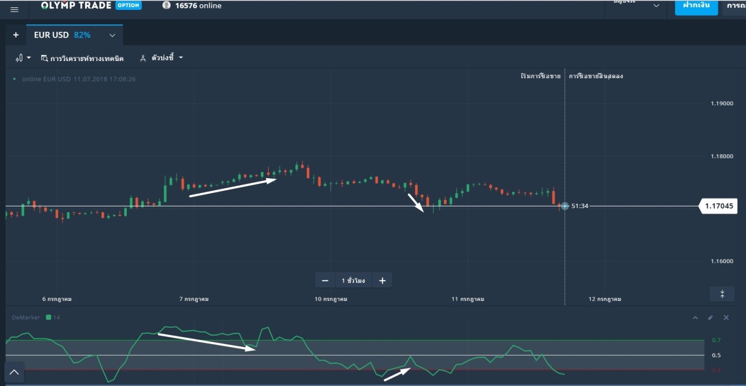
Task: Click the 1.18000 price axis label
Action: point(722,156)
